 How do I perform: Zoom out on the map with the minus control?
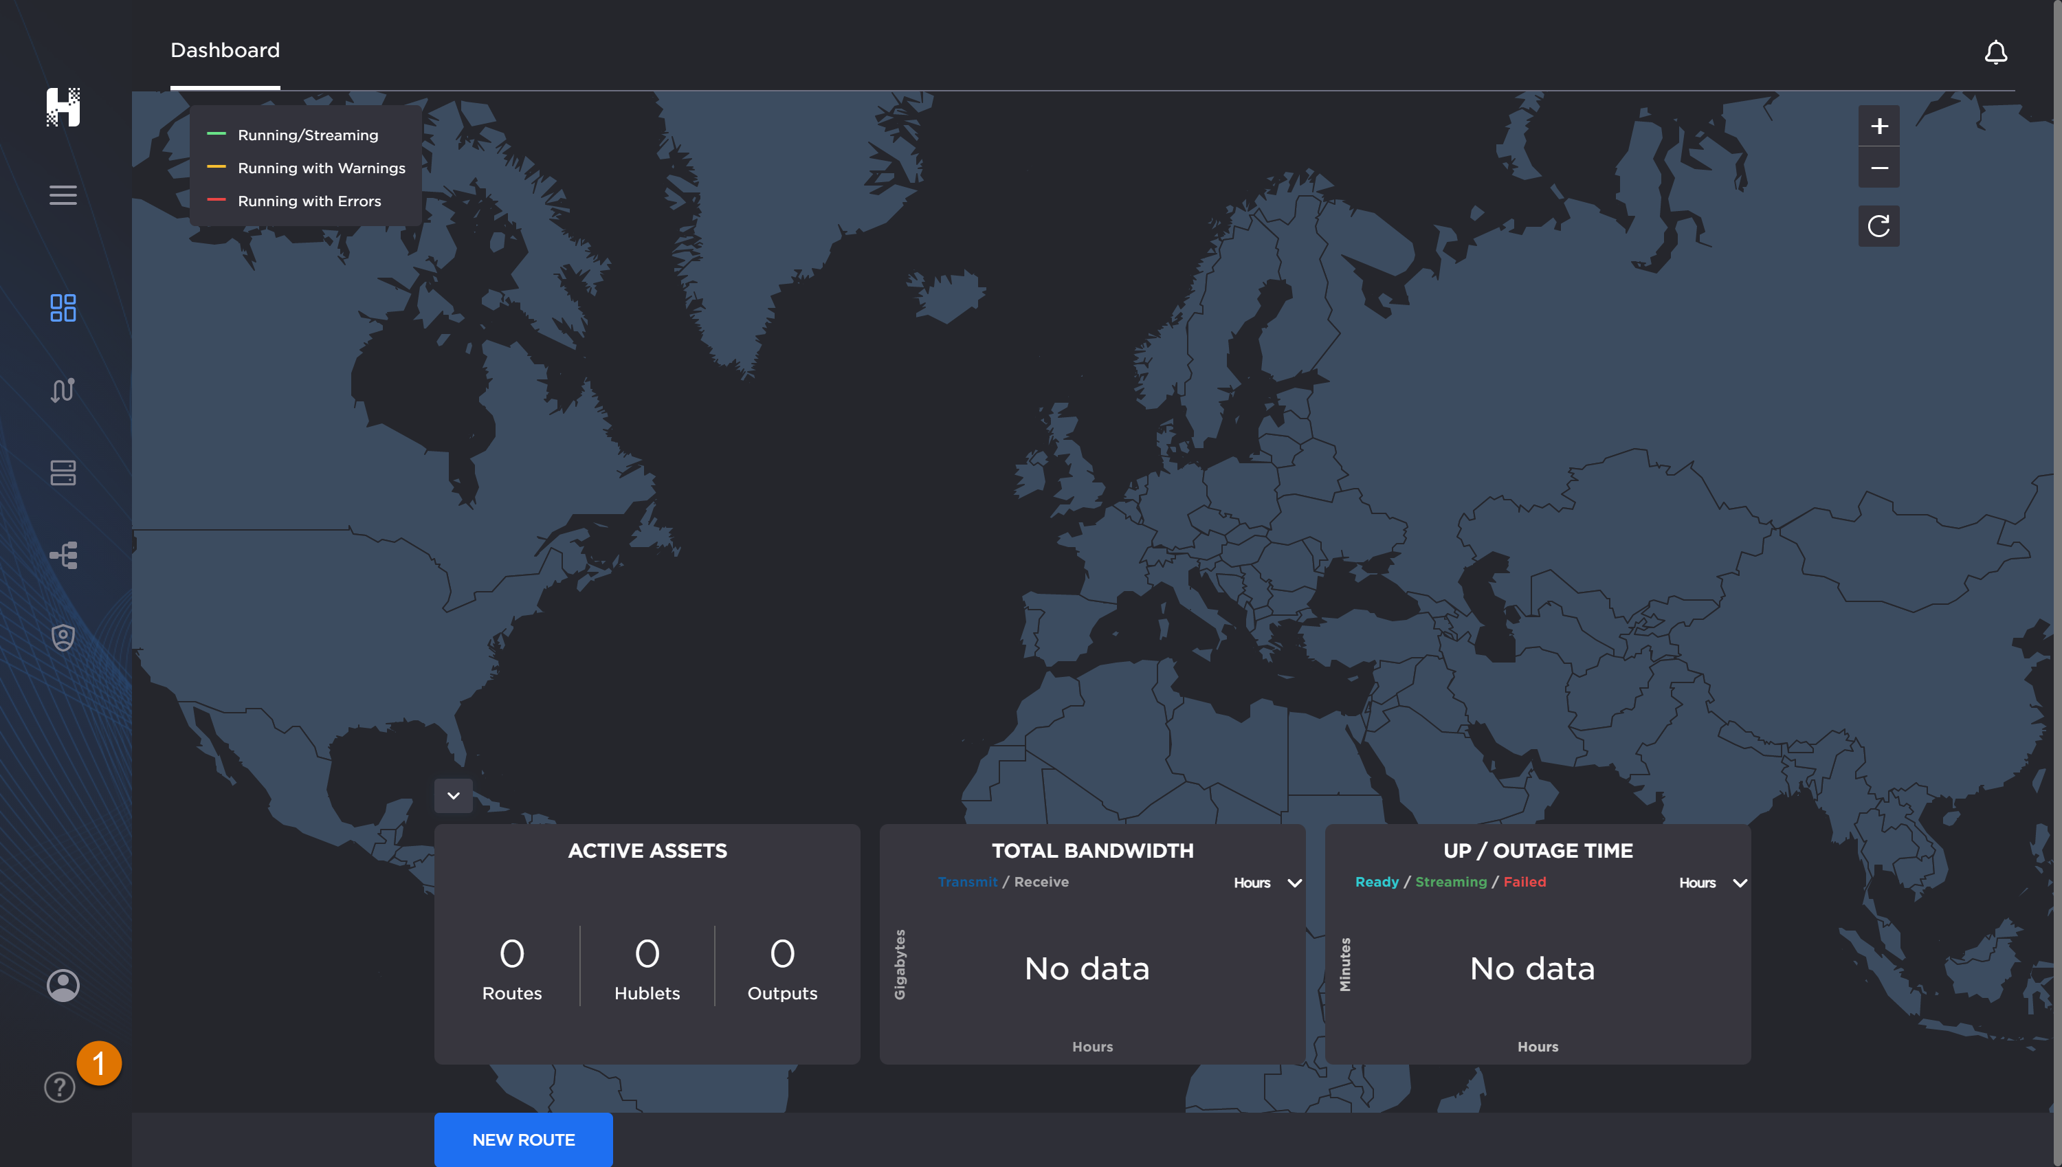point(1878,167)
